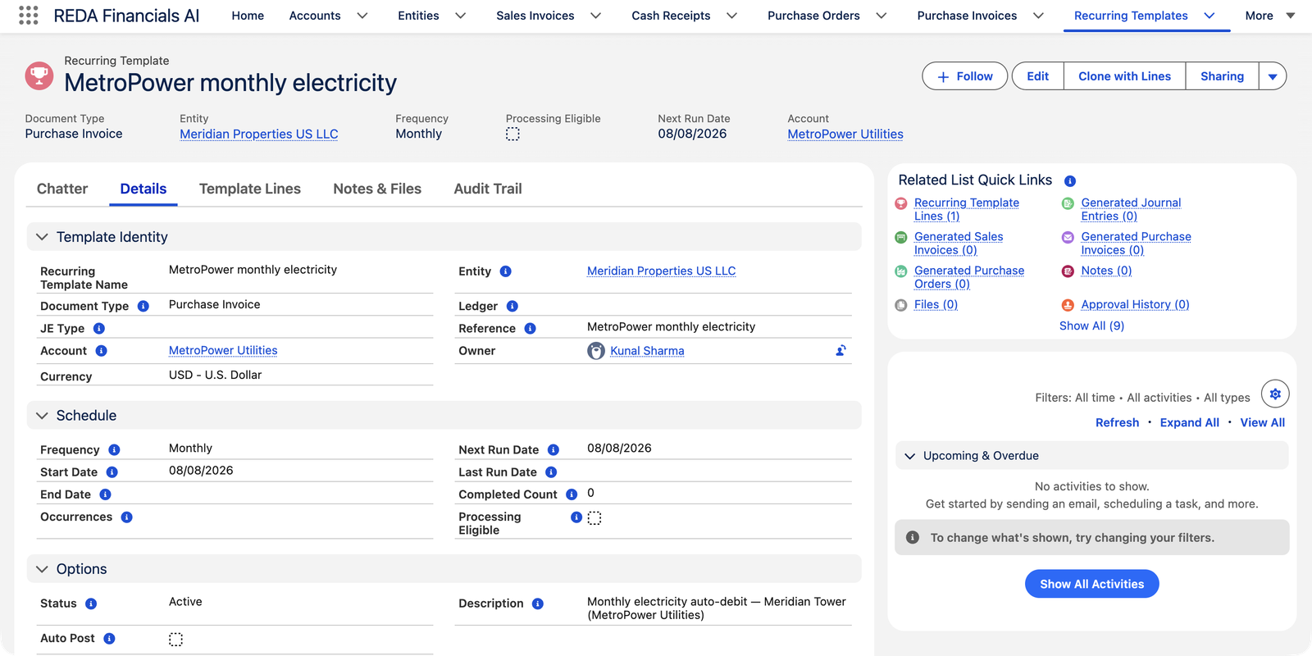Click the Clone with Lines button
The height and width of the screenshot is (656, 1312).
(1124, 76)
